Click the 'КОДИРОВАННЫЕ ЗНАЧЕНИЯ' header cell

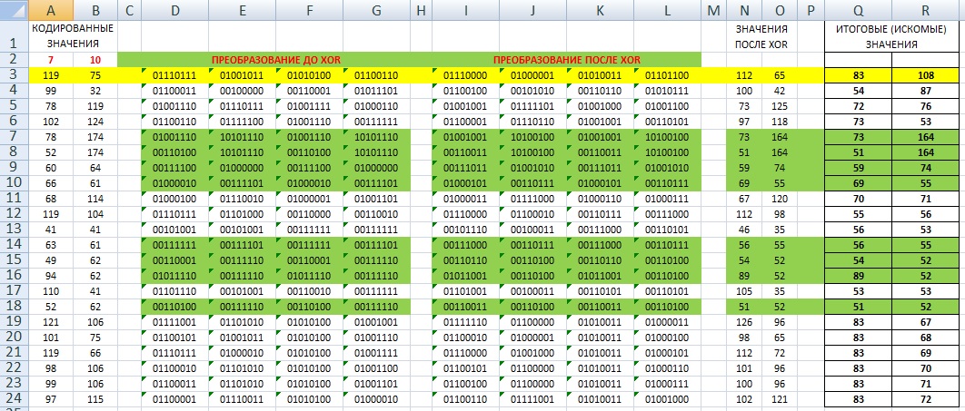[72, 35]
